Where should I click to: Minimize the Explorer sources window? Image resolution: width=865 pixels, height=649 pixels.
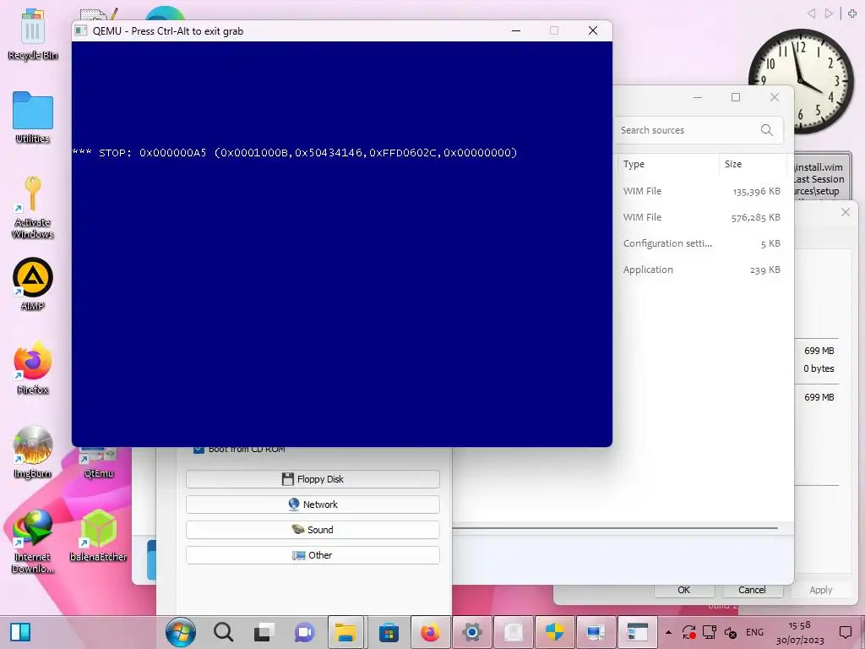point(698,98)
